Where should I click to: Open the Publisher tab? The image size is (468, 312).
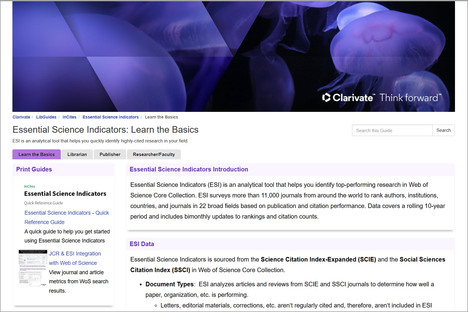point(110,154)
